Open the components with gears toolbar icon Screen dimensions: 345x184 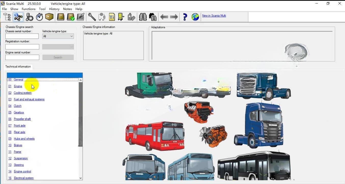(x=29, y=17)
